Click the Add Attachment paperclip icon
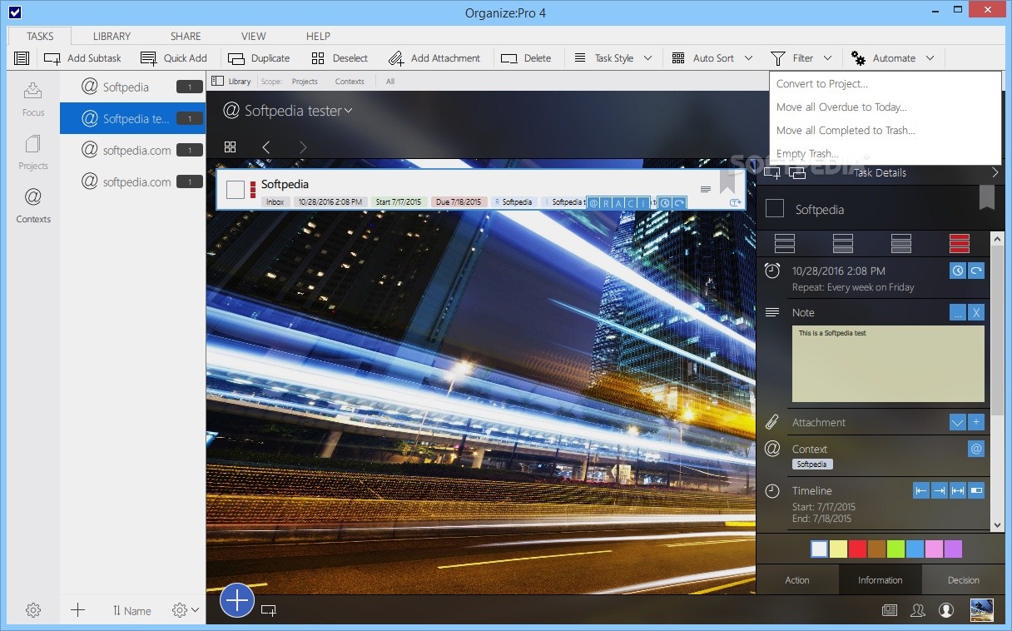 (x=395, y=58)
